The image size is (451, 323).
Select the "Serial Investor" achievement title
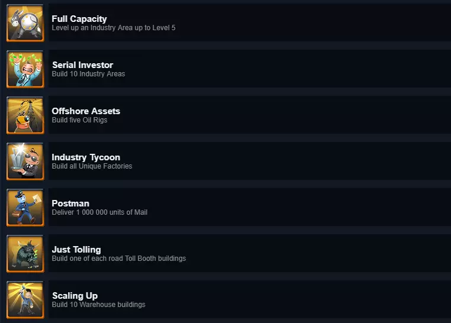coord(82,65)
